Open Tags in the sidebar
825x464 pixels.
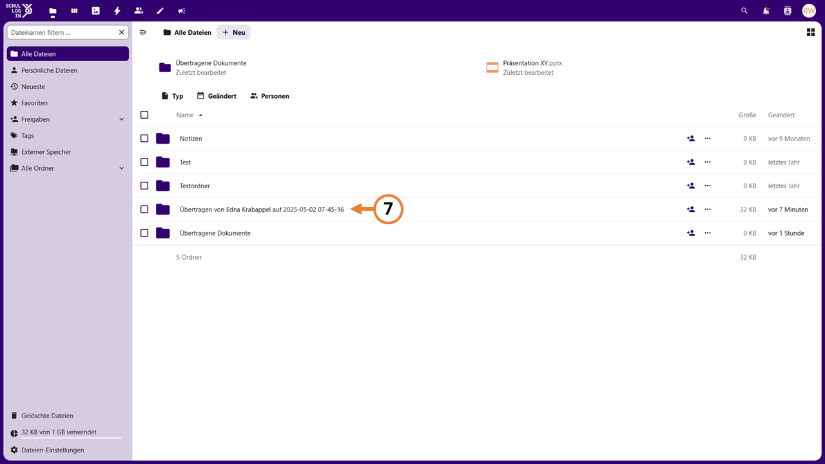[x=68, y=136]
